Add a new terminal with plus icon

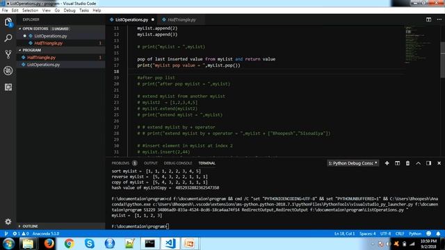pyautogui.click(x=387, y=163)
